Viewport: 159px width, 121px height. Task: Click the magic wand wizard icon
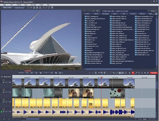pos(46,8)
